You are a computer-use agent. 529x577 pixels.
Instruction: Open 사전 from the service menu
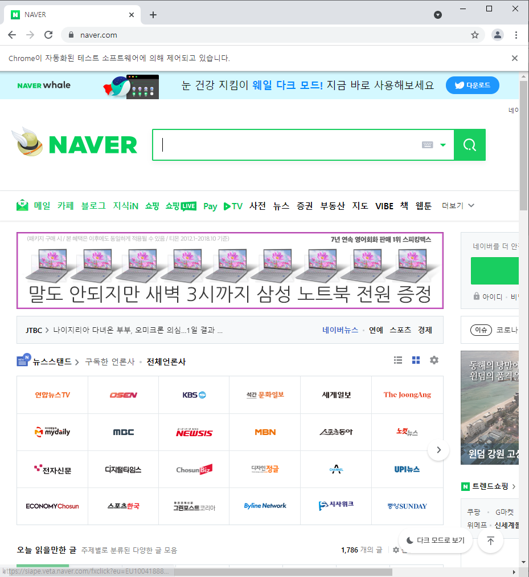click(257, 206)
